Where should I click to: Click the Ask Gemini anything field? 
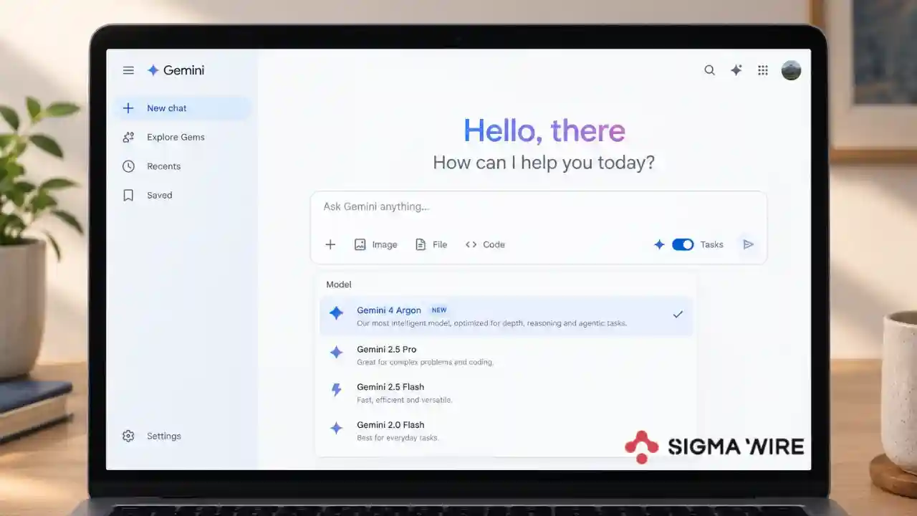[539, 207]
